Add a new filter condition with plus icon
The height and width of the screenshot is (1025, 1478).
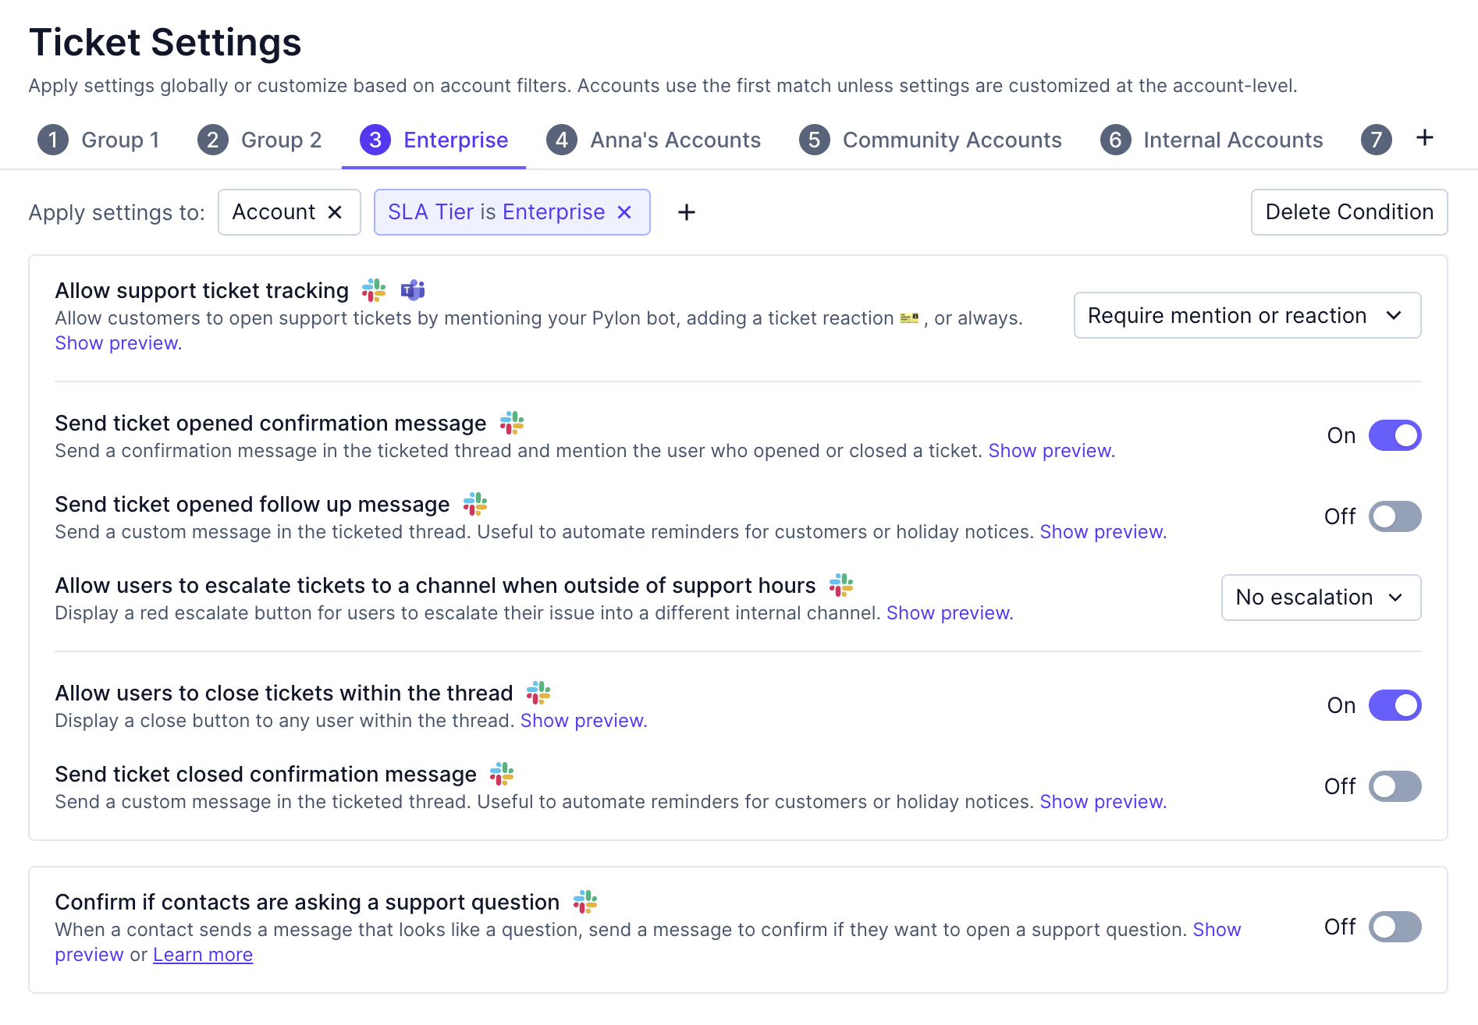pos(687,212)
